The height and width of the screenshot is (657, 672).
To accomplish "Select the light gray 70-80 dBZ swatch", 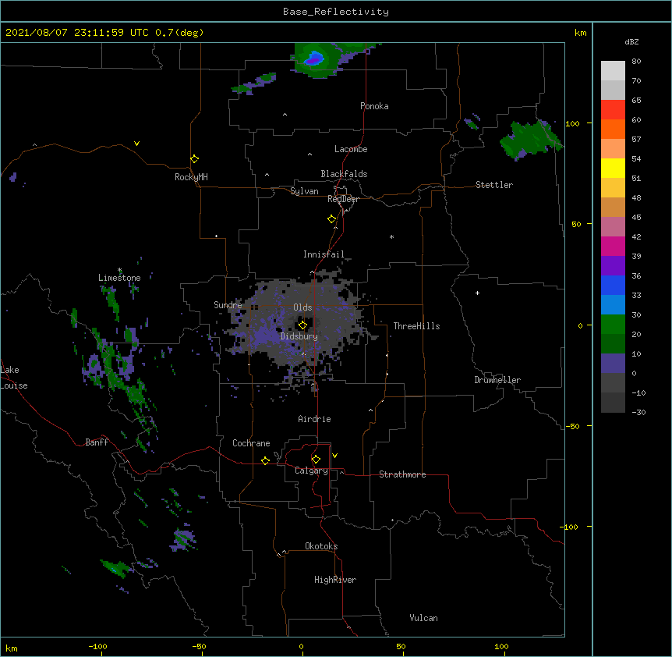I will tap(613, 71).
